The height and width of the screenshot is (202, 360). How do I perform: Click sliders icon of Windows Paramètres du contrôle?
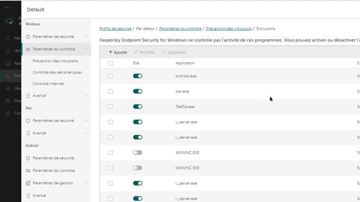point(28,49)
